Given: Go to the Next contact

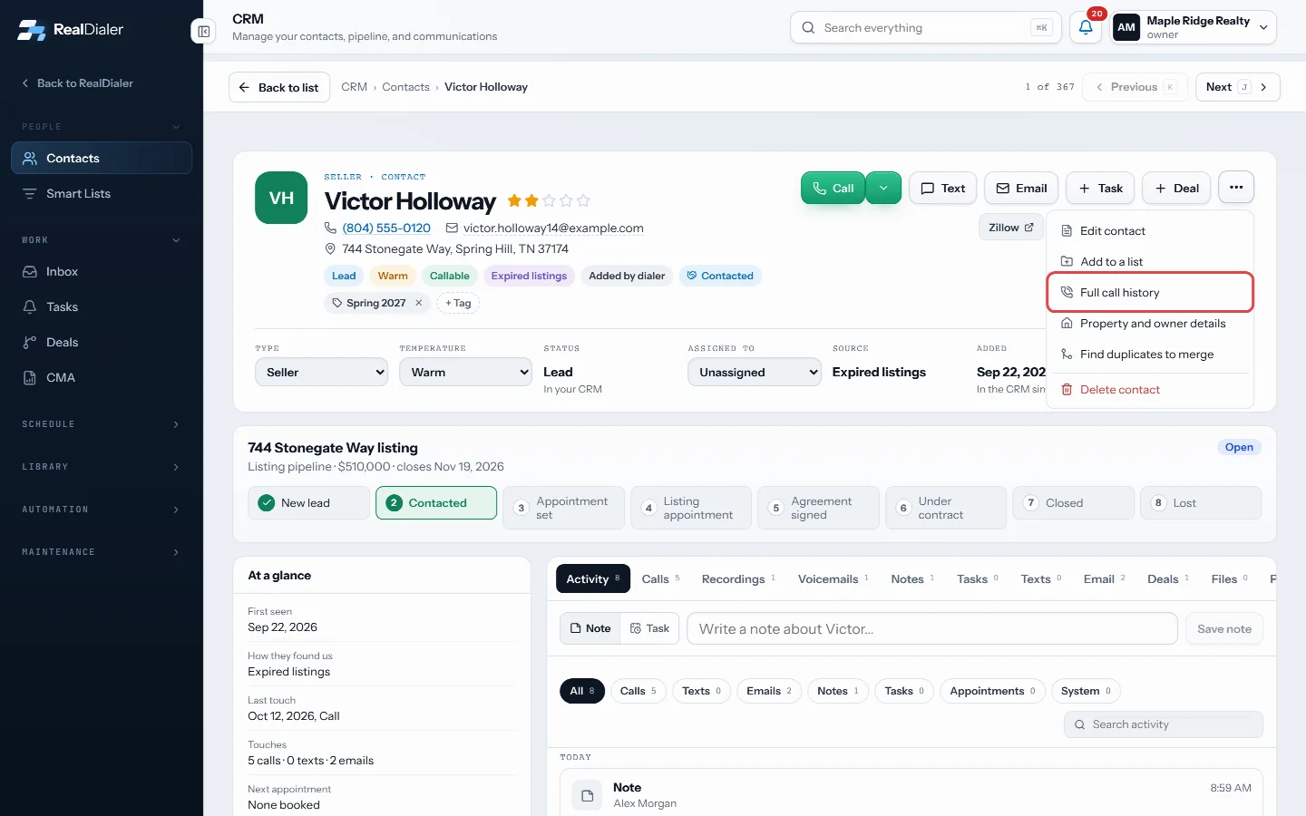Looking at the screenshot, I should (1237, 87).
